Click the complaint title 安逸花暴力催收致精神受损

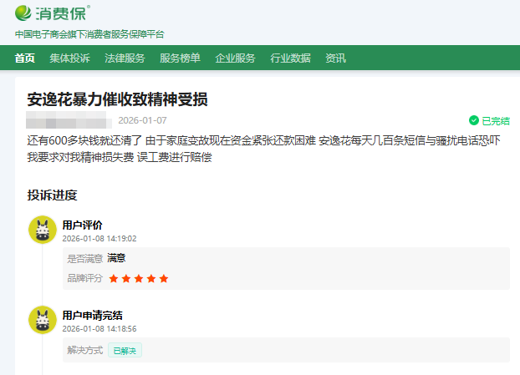[x=117, y=99]
